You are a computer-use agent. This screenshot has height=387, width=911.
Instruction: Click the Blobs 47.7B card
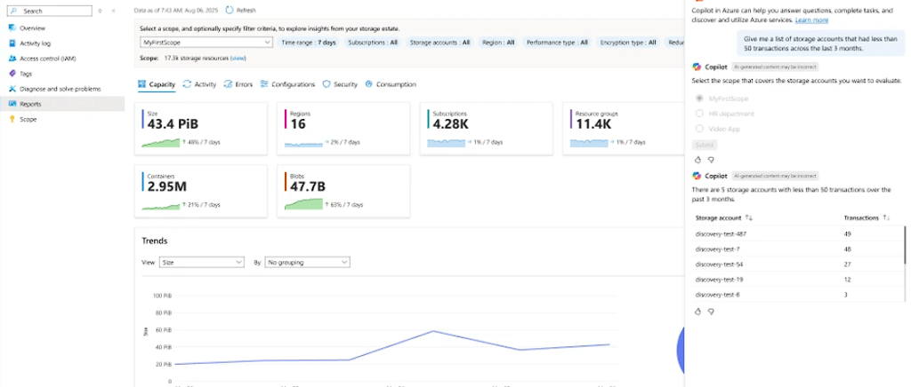coord(343,191)
